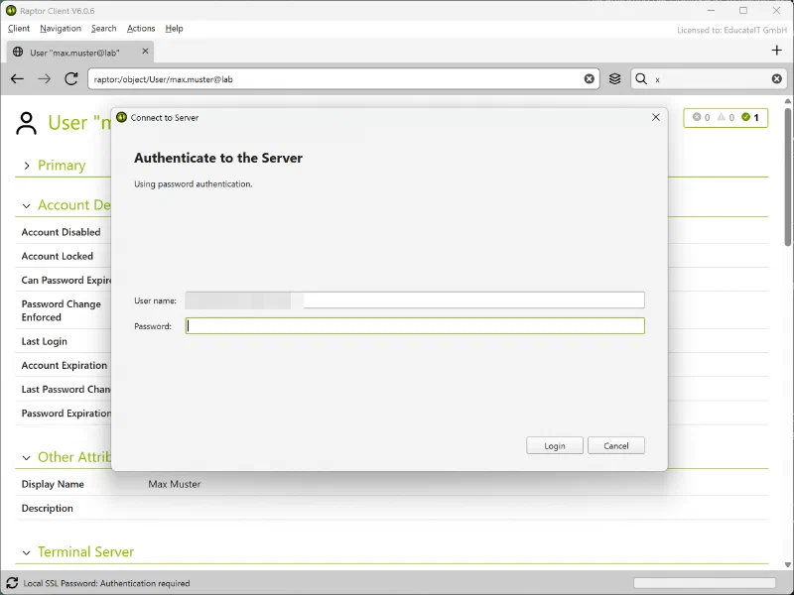Collapse the Account Details section

click(27, 206)
